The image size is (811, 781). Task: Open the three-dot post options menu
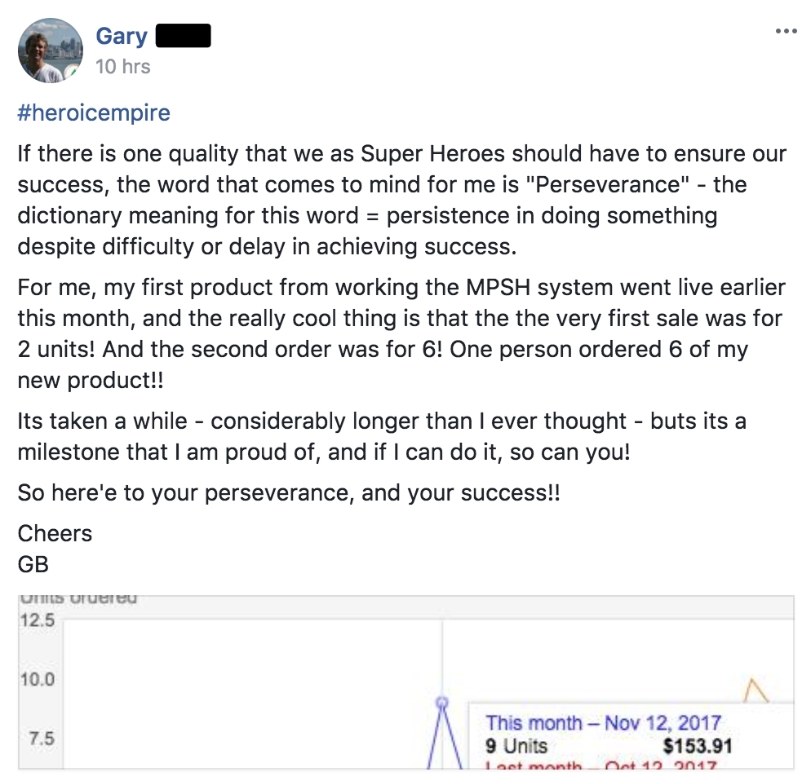coord(785,32)
